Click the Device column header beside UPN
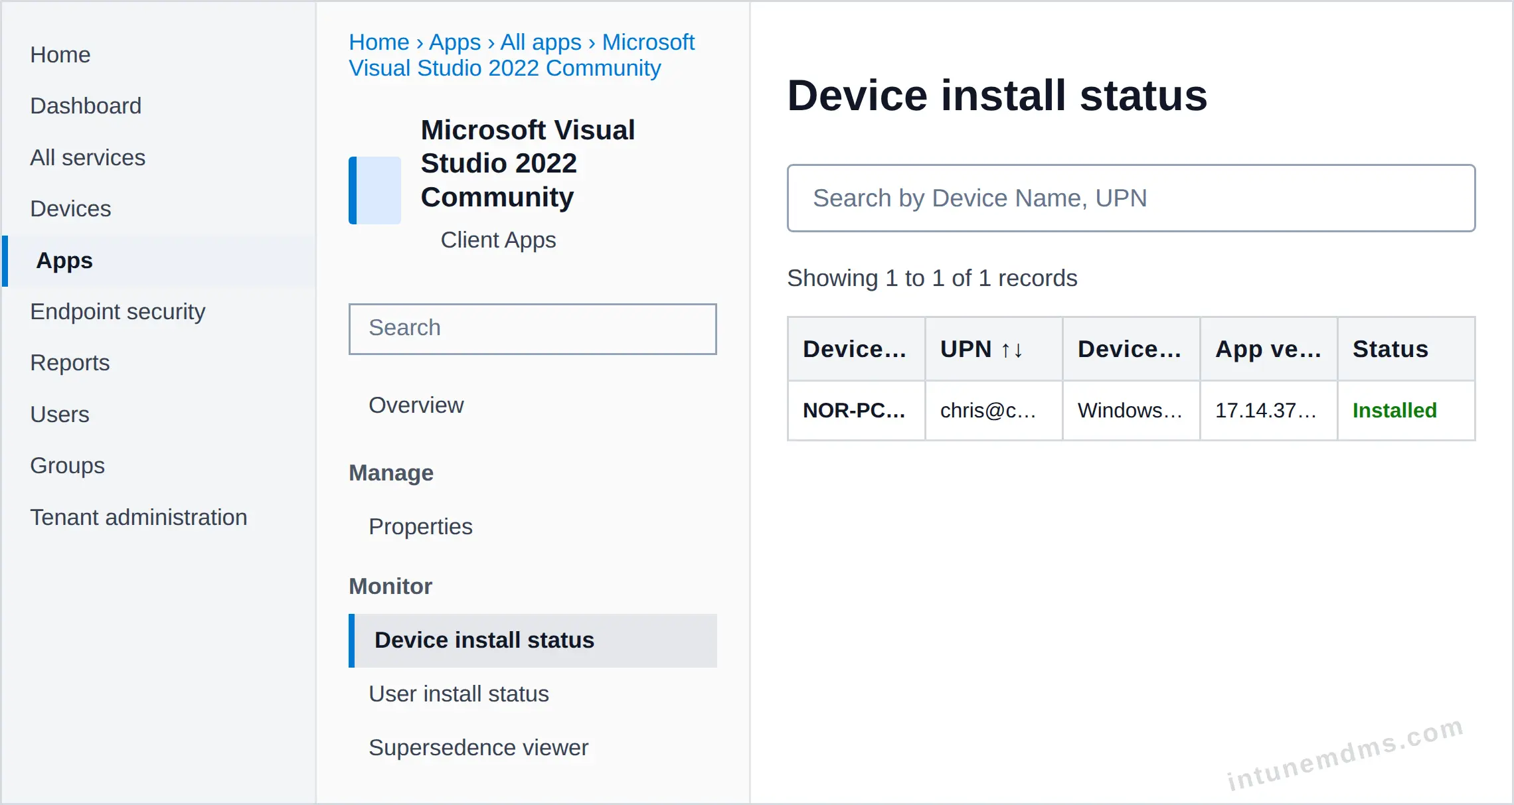This screenshot has width=1514, height=805. 1131,349
